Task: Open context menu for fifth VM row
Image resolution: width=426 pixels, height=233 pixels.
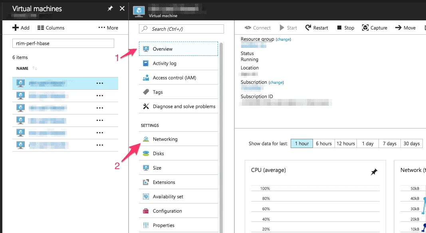Action: point(100,133)
